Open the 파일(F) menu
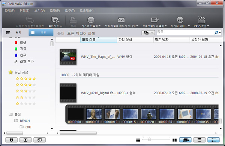The height and width of the screenshot is (146, 225). tap(9, 11)
